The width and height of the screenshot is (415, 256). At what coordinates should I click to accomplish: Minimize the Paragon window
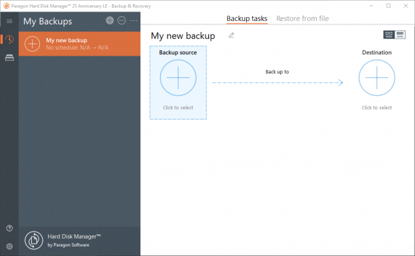(x=371, y=5)
